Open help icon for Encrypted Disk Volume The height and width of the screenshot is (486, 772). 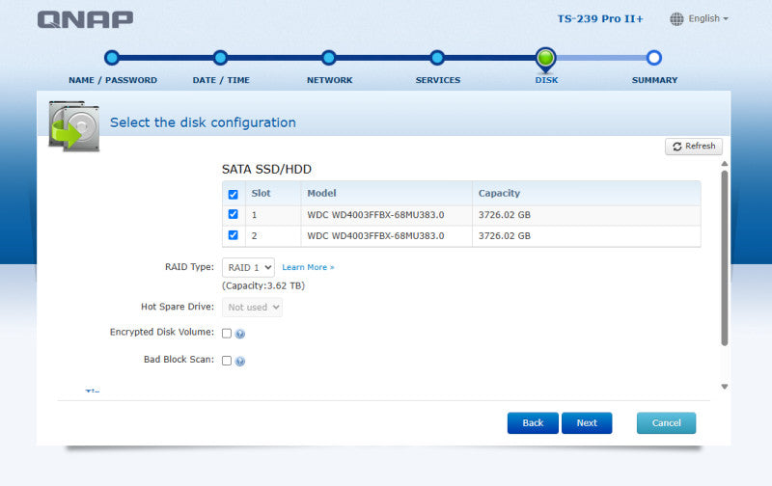pos(239,334)
